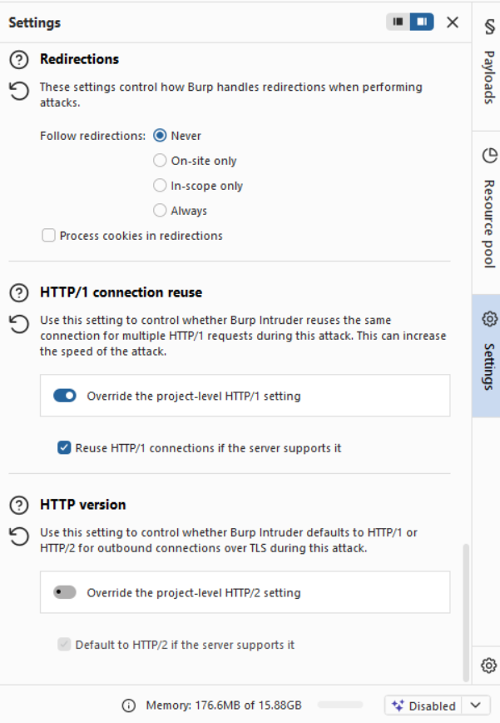Viewport: 500px width, 723px height.
Task: Reset HTTP version settings to default
Action: coord(19,536)
